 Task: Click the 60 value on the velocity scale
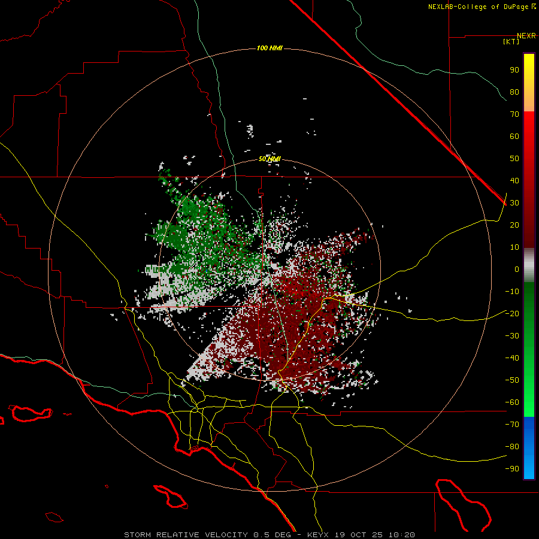point(514,137)
